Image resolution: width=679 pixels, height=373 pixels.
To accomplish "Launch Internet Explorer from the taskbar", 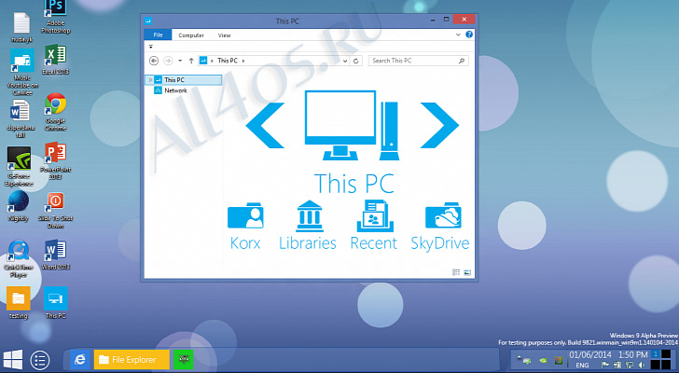I will click(80, 360).
